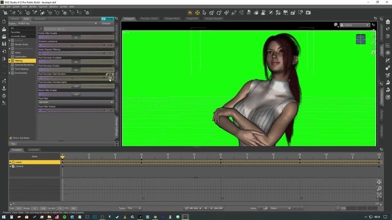Toggle the loop playback button in the timeline

186,208
